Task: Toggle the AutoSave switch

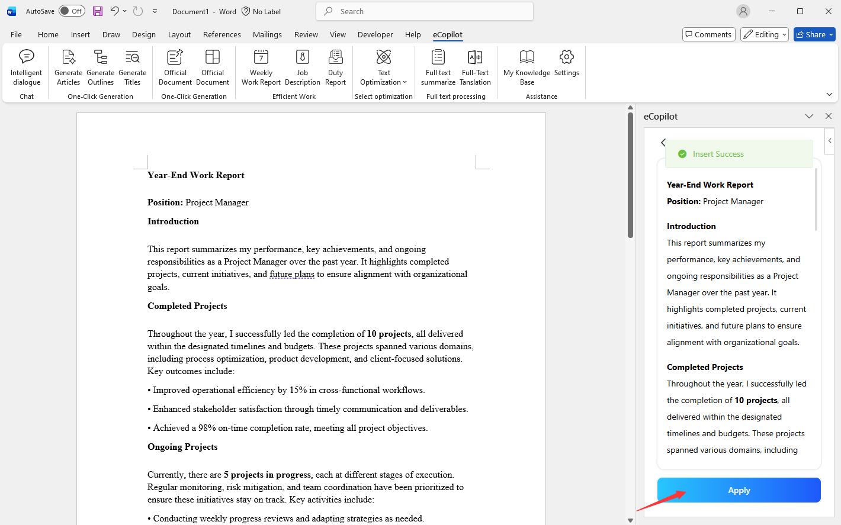Action: pyautogui.click(x=72, y=11)
